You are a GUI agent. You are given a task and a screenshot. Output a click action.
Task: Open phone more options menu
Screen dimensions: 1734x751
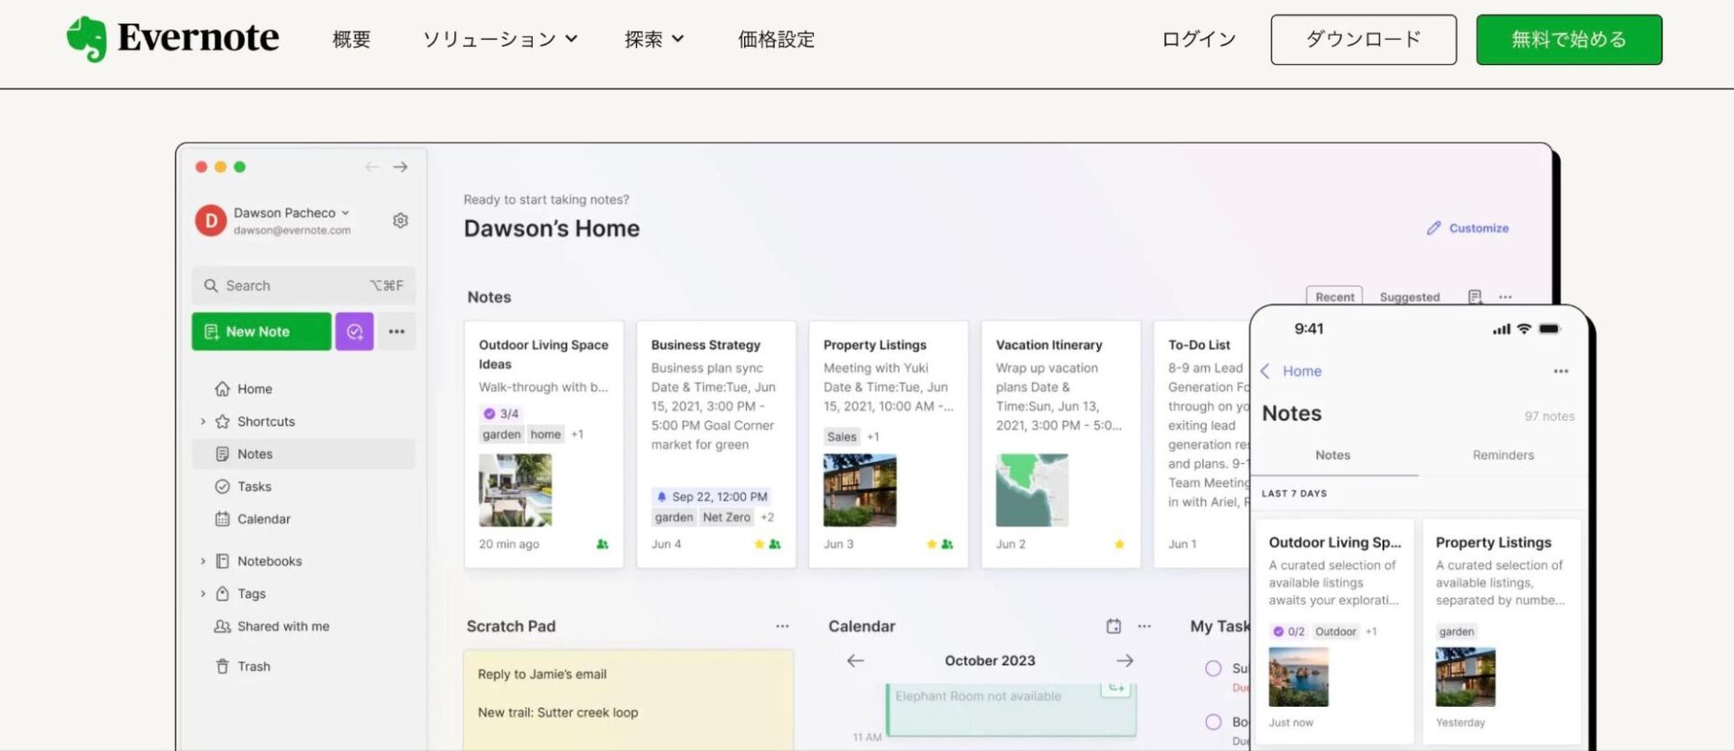click(x=1561, y=371)
